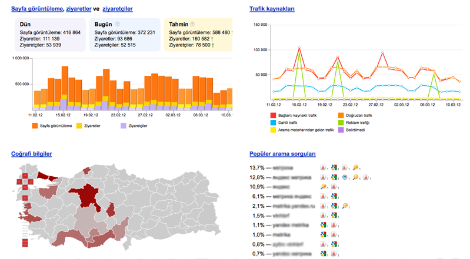The height and width of the screenshot is (259, 470).
Task: Click the Mail.ru icon in 10,9% row
Action: click(x=323, y=187)
